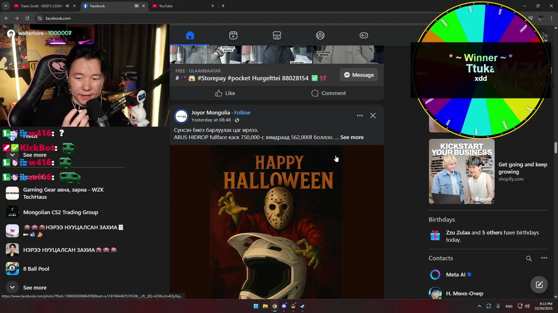The image size is (558, 313).
Task: Follow Joyor Mongolia page
Action: pos(242,113)
